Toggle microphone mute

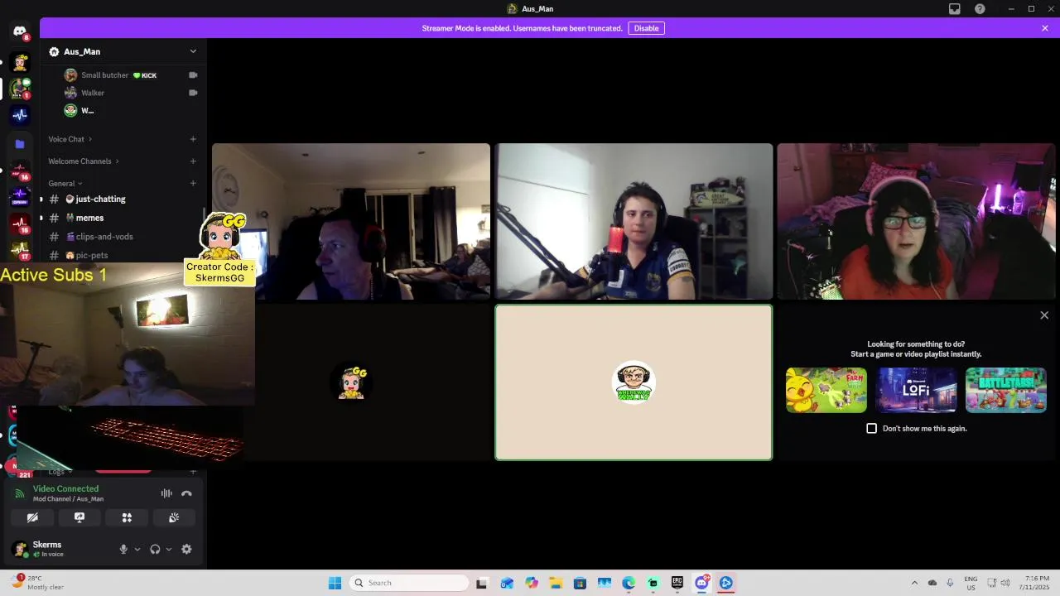pyautogui.click(x=123, y=549)
